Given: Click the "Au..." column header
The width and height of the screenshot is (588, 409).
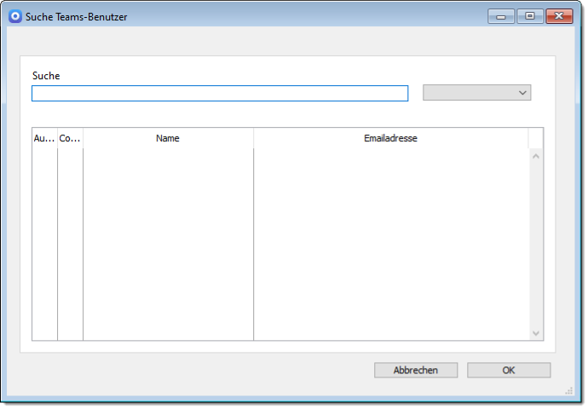Looking at the screenshot, I should (x=44, y=138).
